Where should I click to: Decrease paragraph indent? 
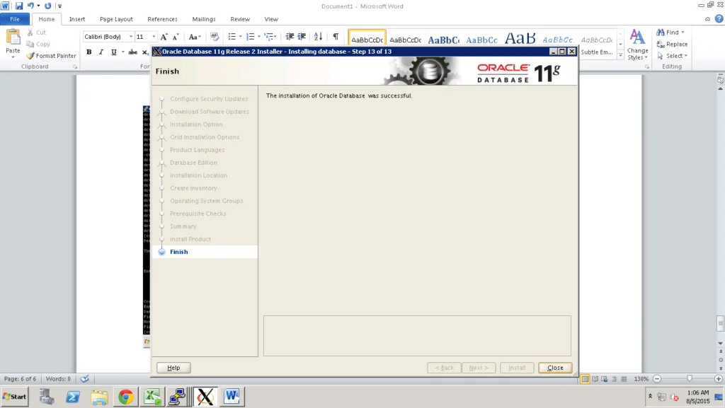[x=290, y=37]
